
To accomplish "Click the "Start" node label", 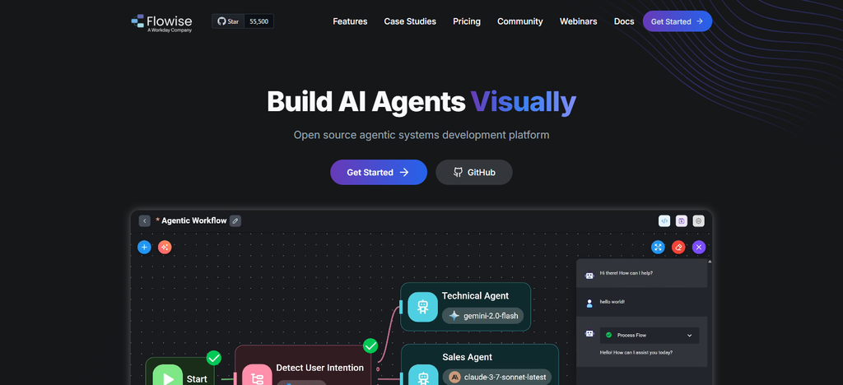I will click(197, 379).
